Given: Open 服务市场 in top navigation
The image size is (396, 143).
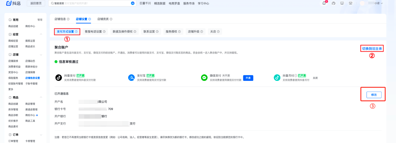Looking at the screenshot, I should (189, 3).
